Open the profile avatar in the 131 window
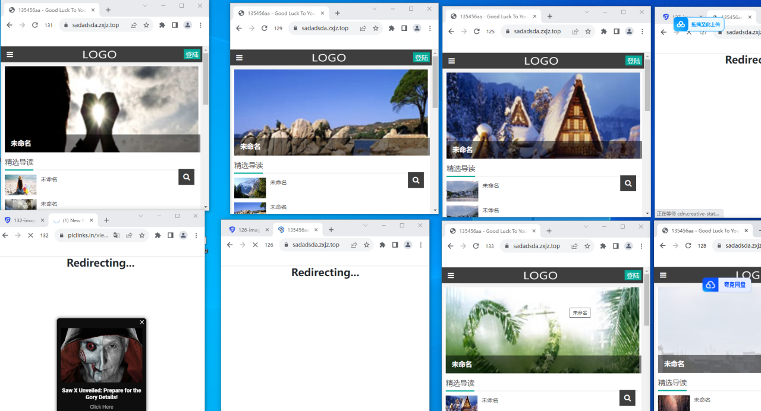761x411 pixels. click(x=187, y=25)
